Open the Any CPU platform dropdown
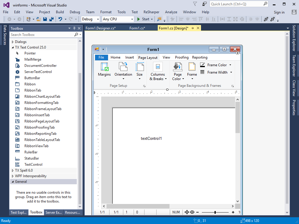The height and width of the screenshot is (224, 299). (118, 19)
